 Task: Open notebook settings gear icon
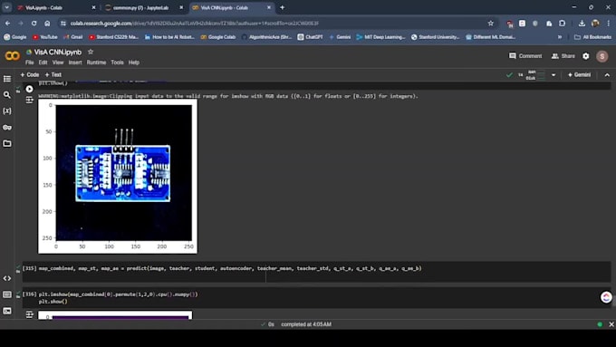pyautogui.click(x=586, y=56)
